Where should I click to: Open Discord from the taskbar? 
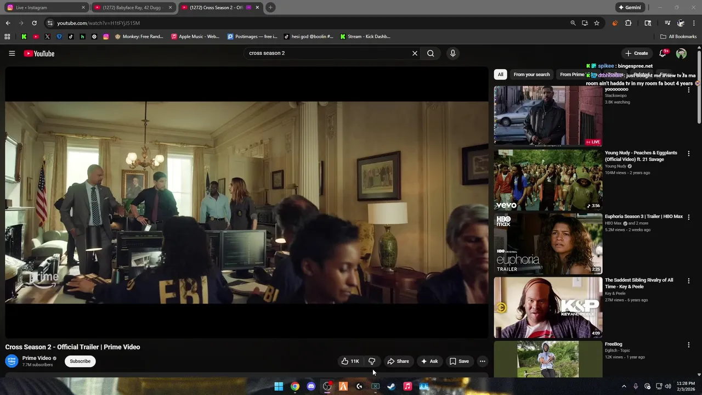tap(311, 386)
